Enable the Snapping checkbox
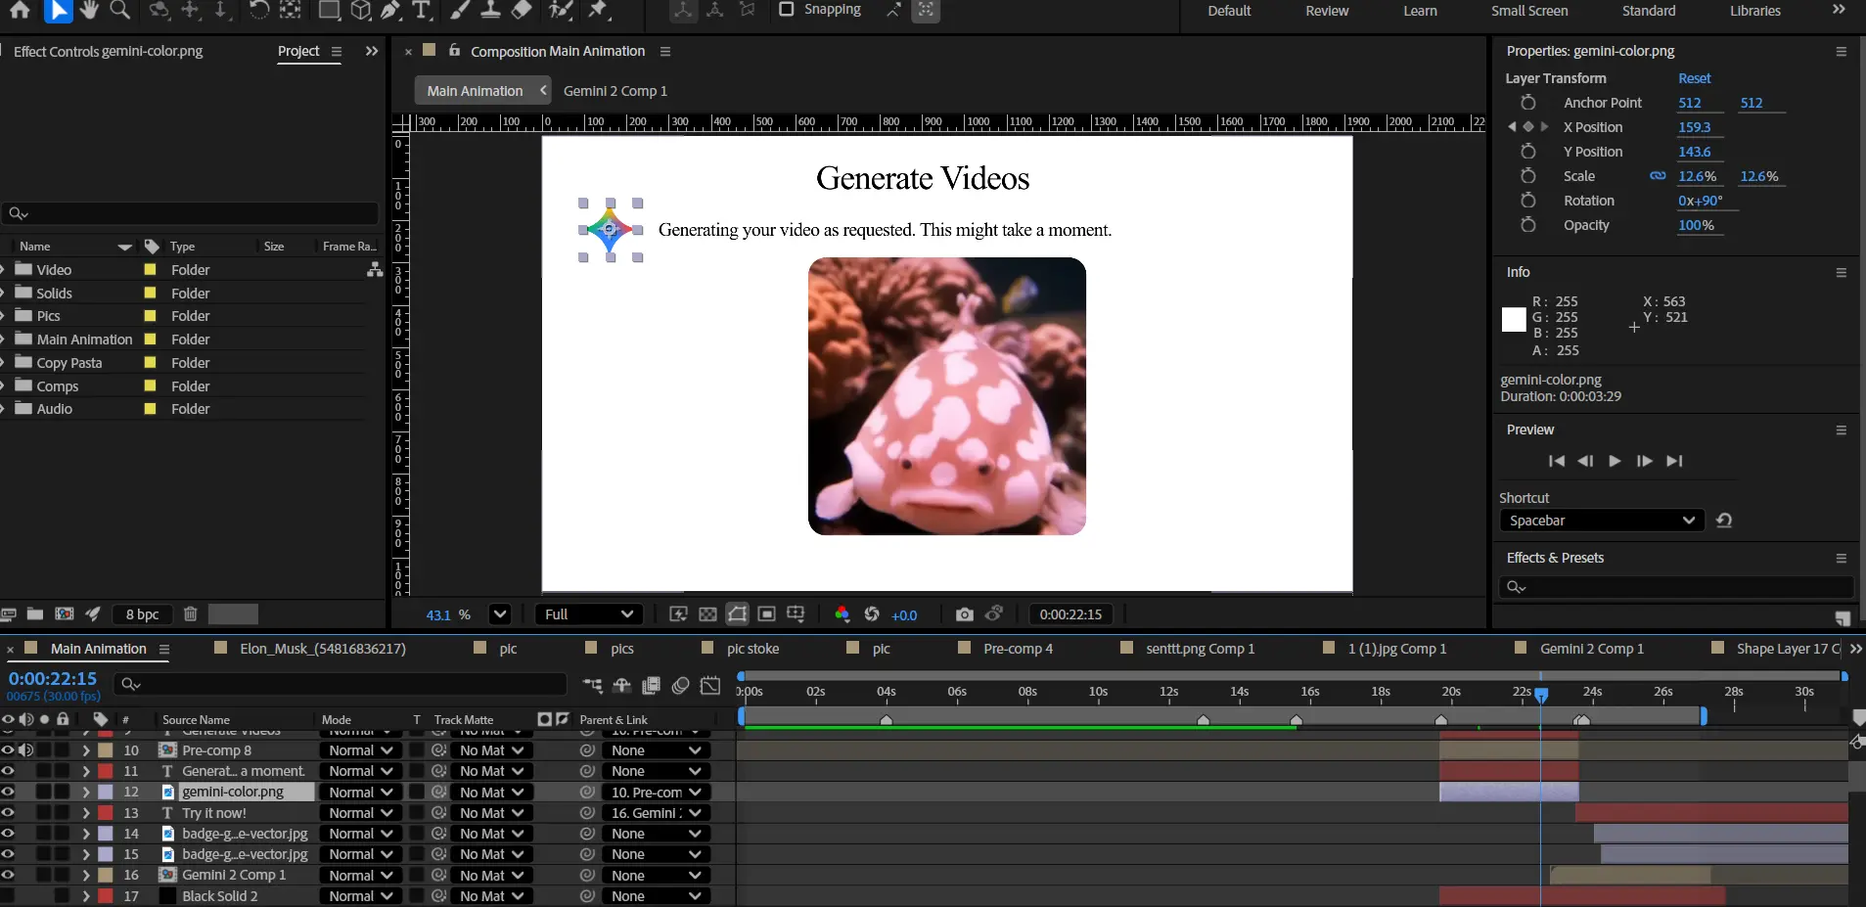 tap(786, 10)
